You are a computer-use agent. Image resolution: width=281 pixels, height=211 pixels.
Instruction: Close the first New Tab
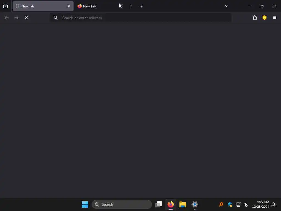pos(69,6)
